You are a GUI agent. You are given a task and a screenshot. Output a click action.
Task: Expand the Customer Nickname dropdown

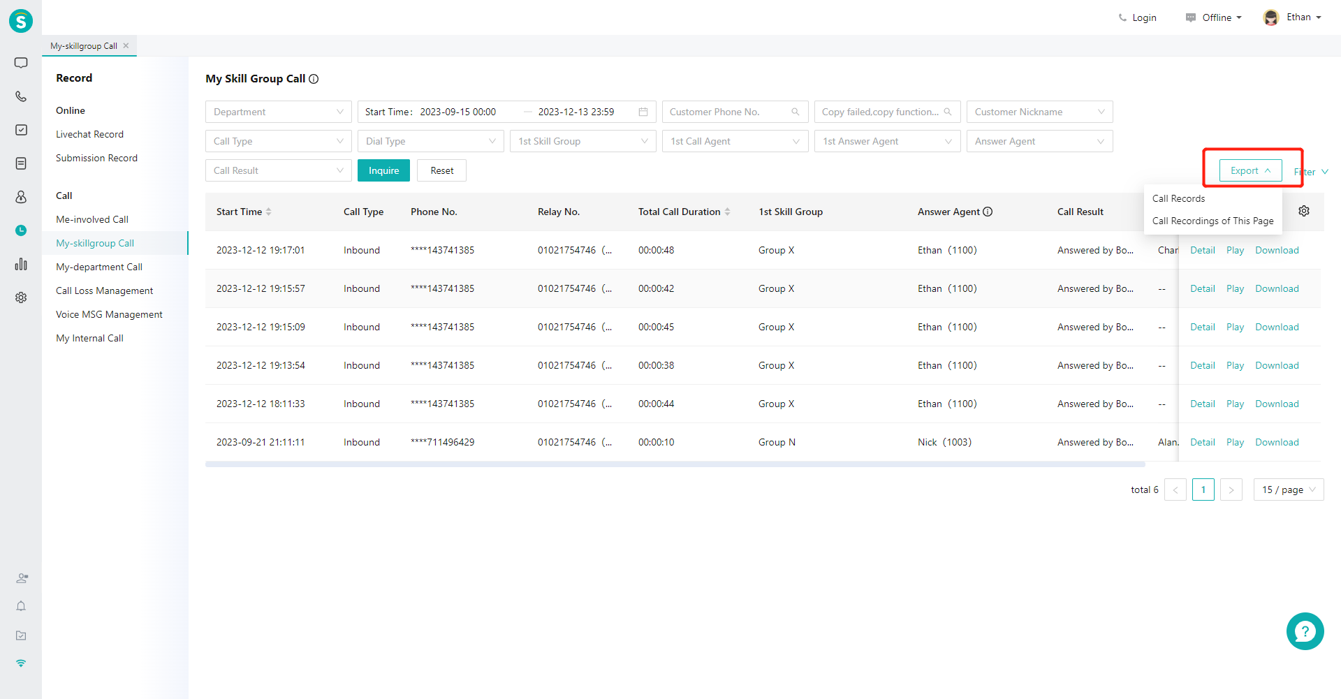[1040, 112]
